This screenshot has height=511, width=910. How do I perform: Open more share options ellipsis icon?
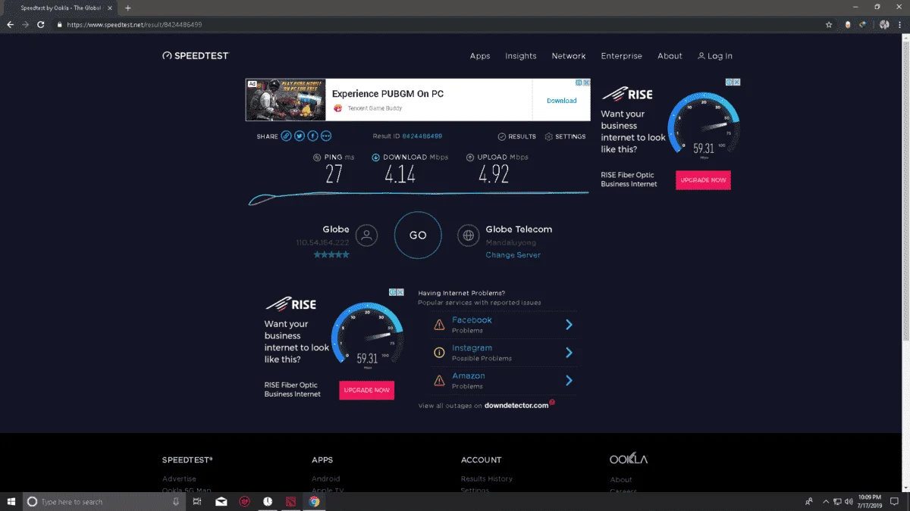click(326, 136)
